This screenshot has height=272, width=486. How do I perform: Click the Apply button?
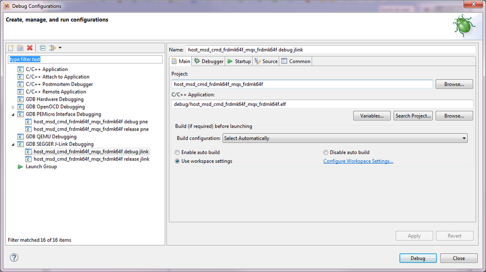pos(414,236)
